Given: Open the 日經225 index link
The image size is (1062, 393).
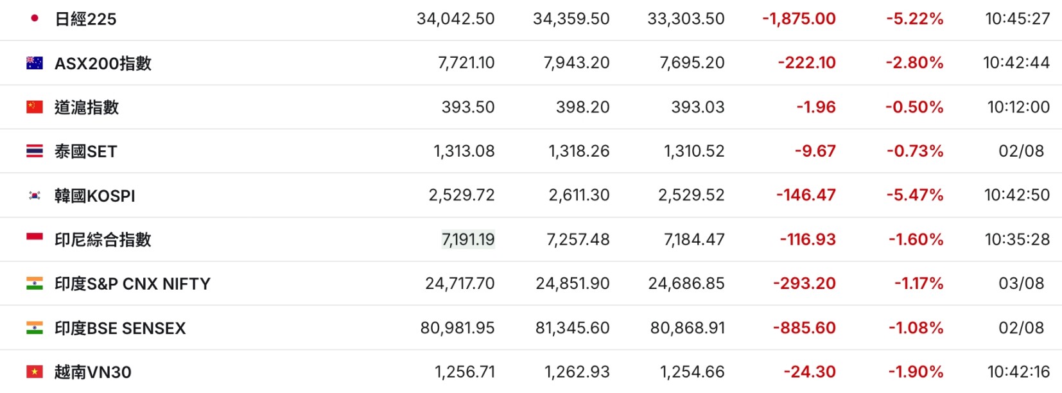Looking at the screenshot, I should coord(85,19).
